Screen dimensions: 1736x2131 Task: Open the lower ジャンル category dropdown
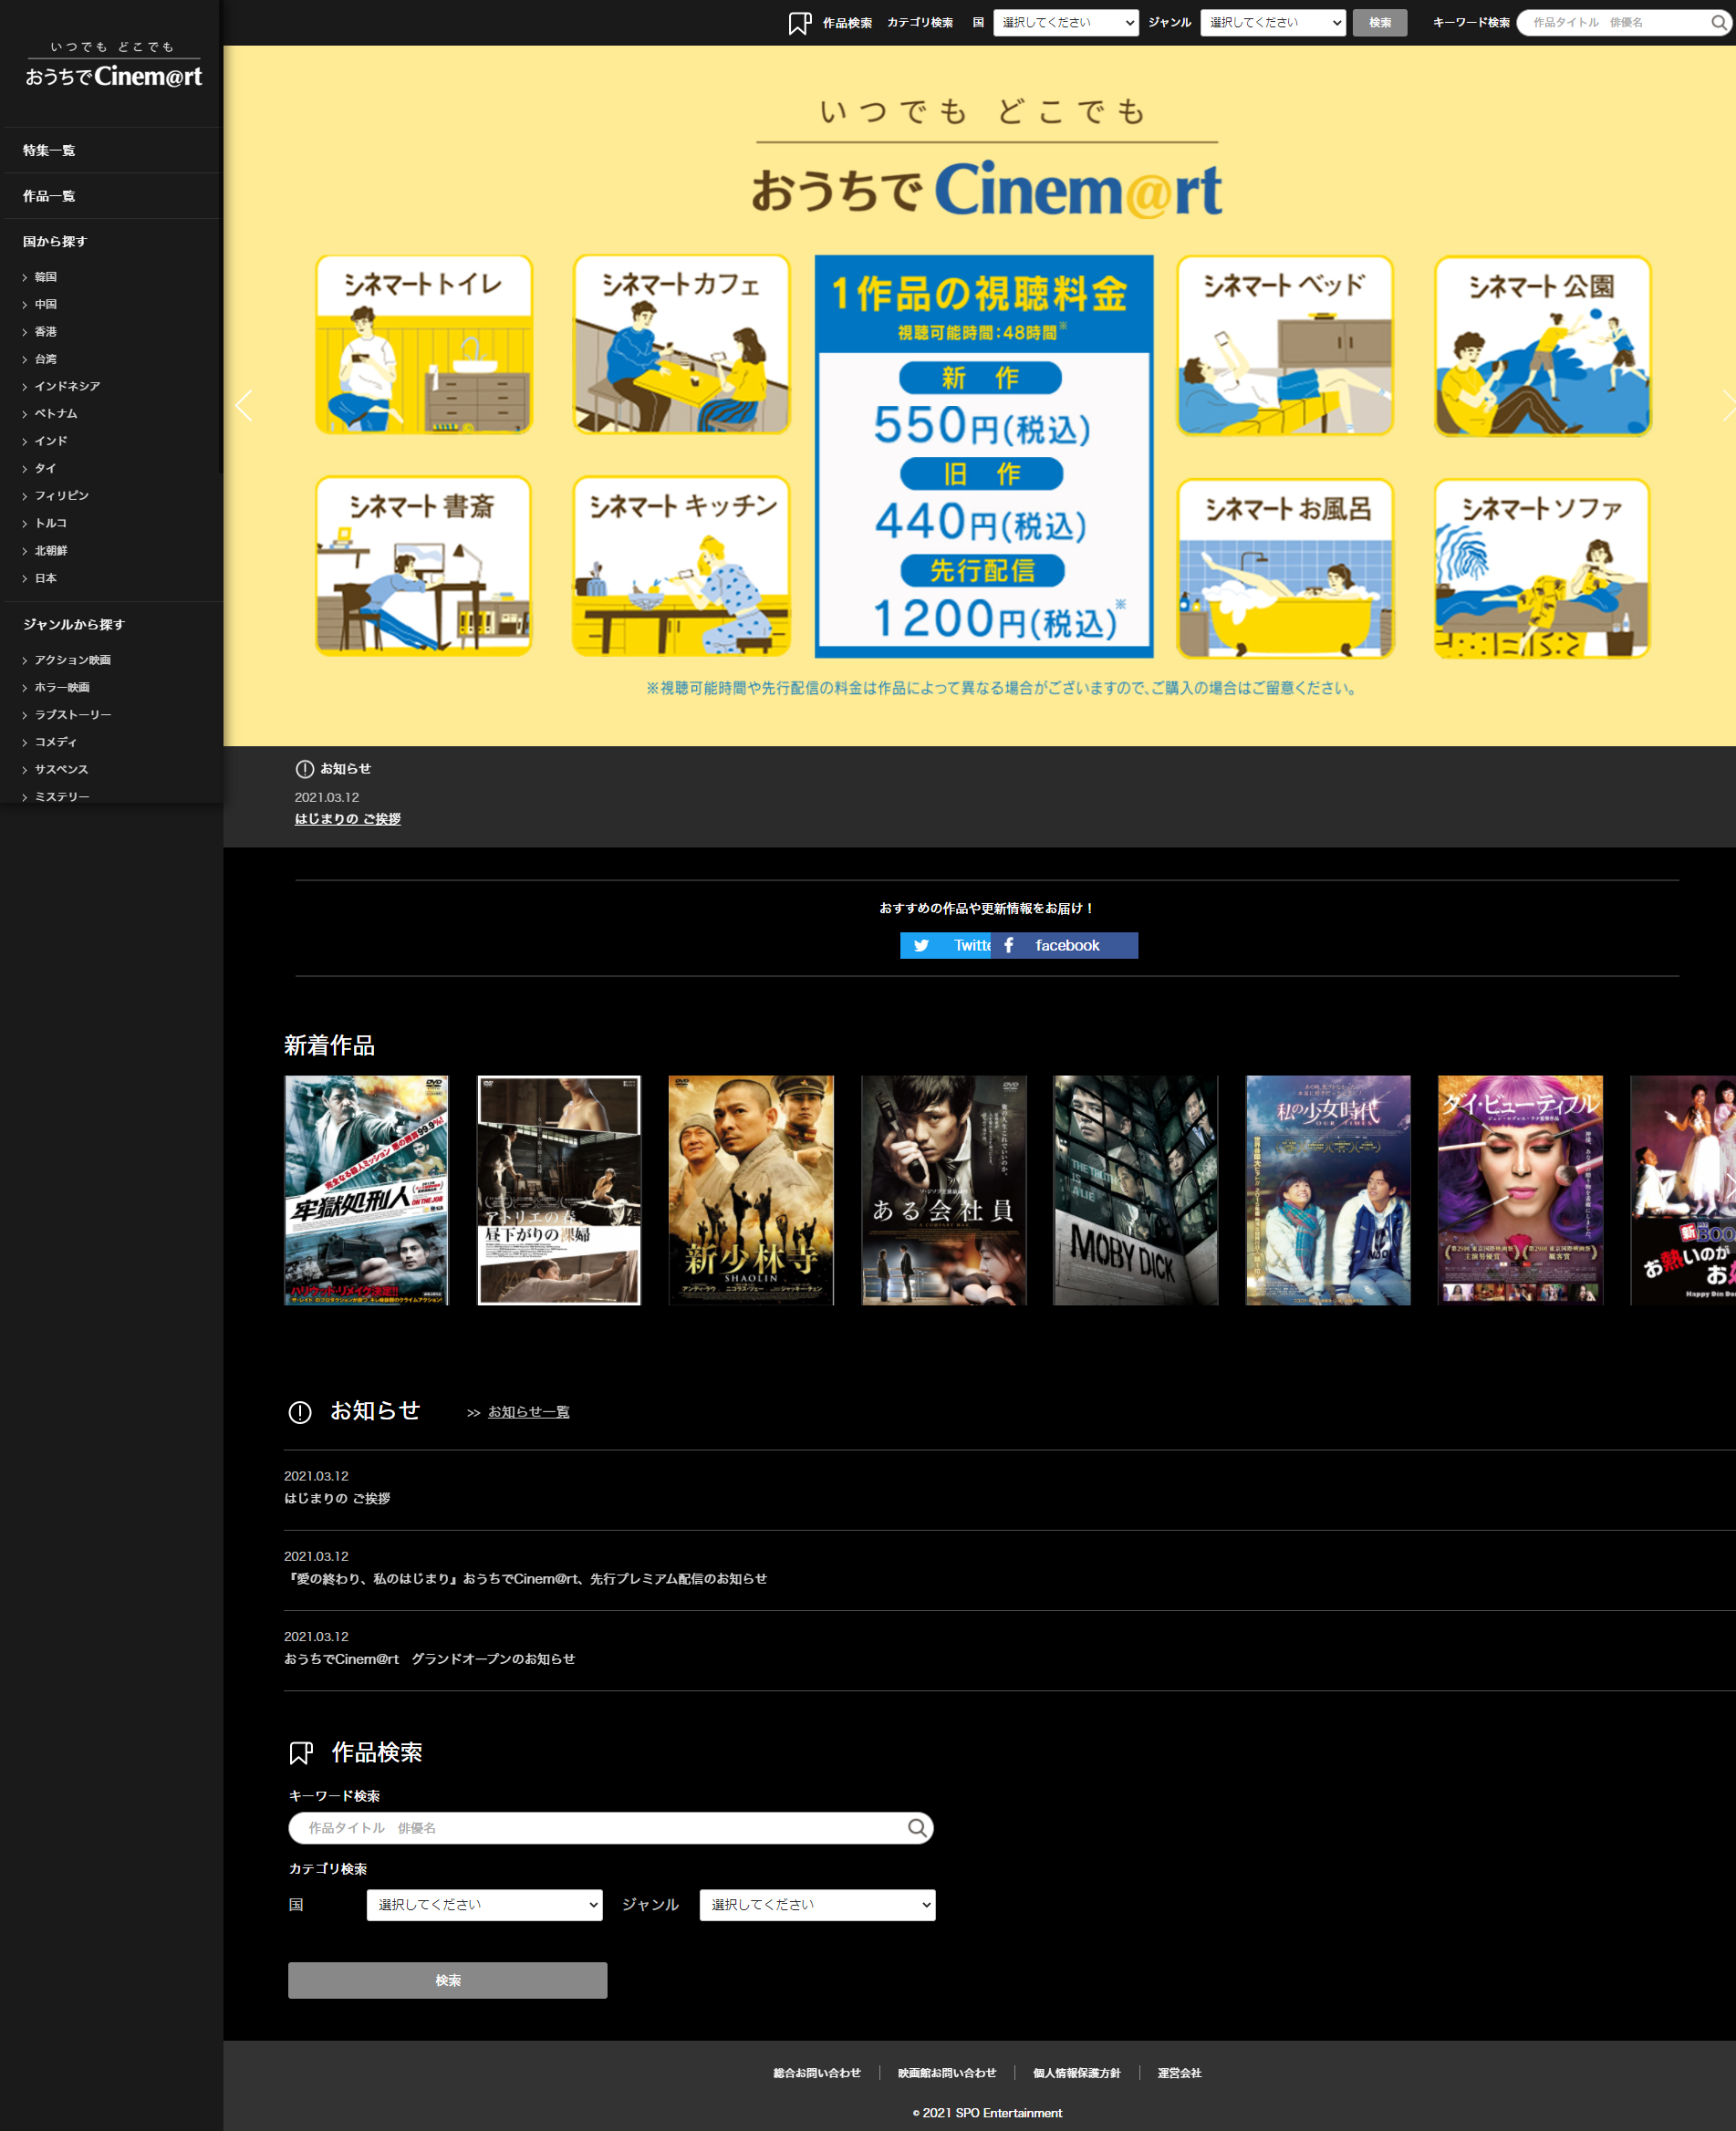coord(817,1905)
